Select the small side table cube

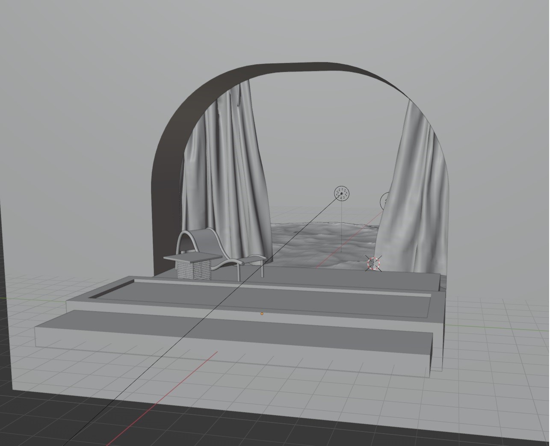(x=192, y=266)
